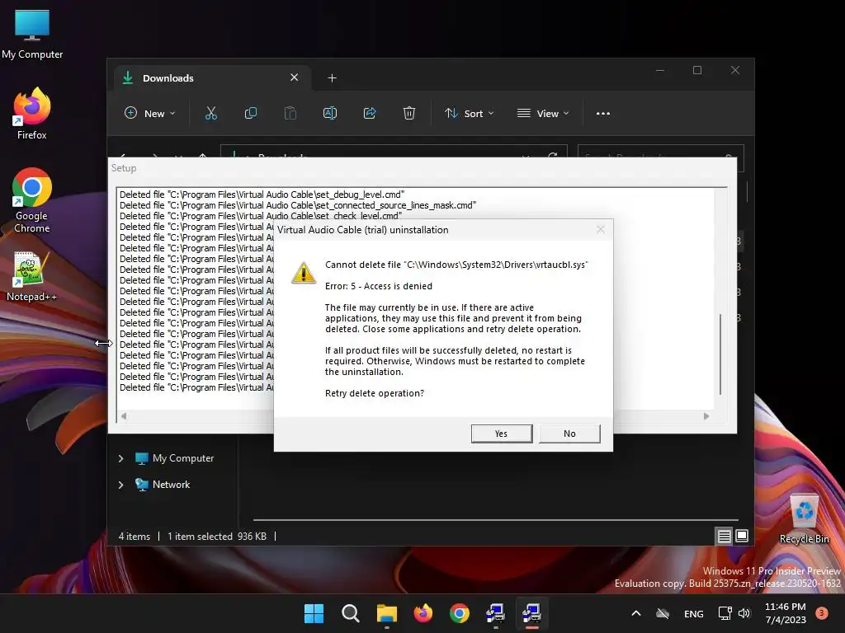This screenshot has width=845, height=633.
Task: Open the notifications badge showing 3
Action: (822, 612)
